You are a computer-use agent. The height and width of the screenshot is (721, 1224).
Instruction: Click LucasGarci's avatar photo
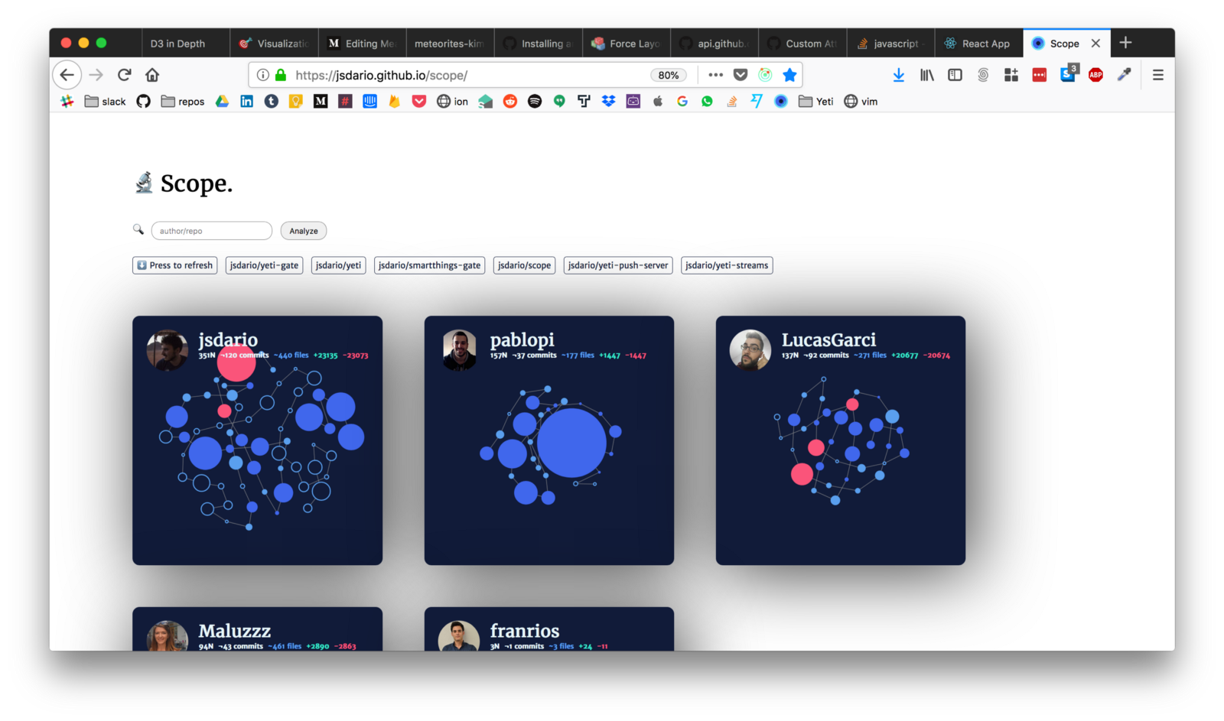[x=750, y=350]
